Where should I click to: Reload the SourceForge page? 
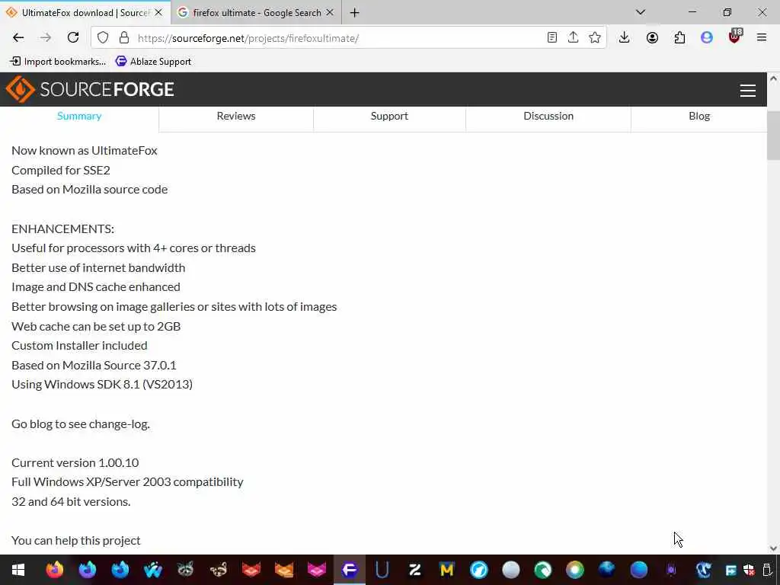73,38
